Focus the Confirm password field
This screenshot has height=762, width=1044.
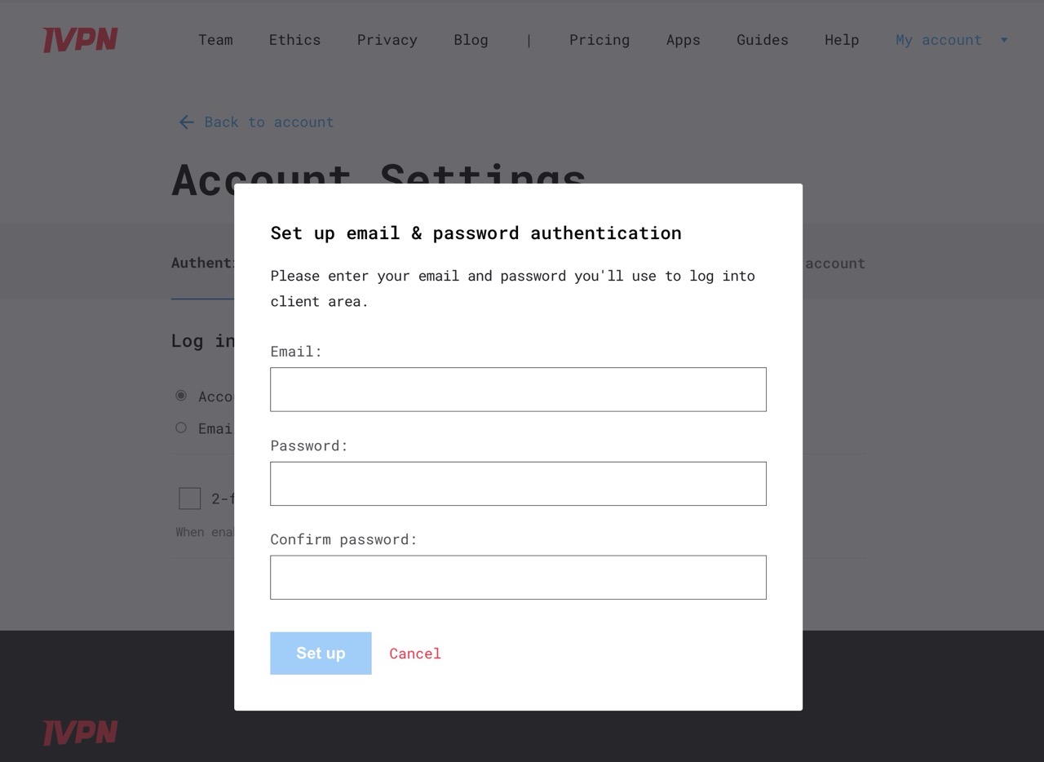coord(518,578)
